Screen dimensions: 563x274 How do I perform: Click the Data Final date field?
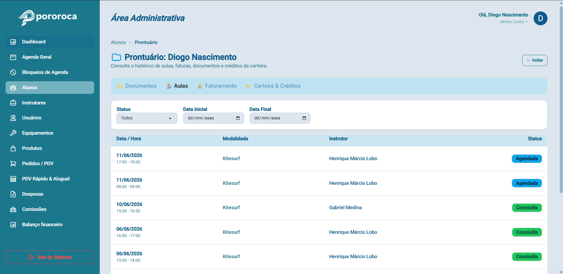click(280, 118)
